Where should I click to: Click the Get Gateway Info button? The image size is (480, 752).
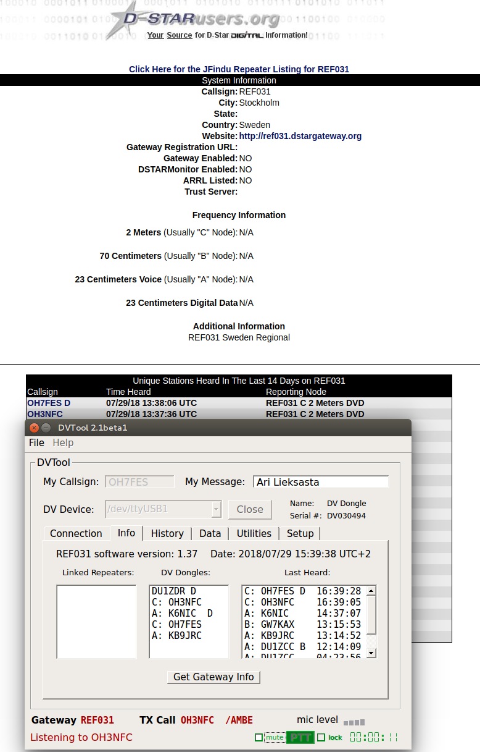click(213, 677)
